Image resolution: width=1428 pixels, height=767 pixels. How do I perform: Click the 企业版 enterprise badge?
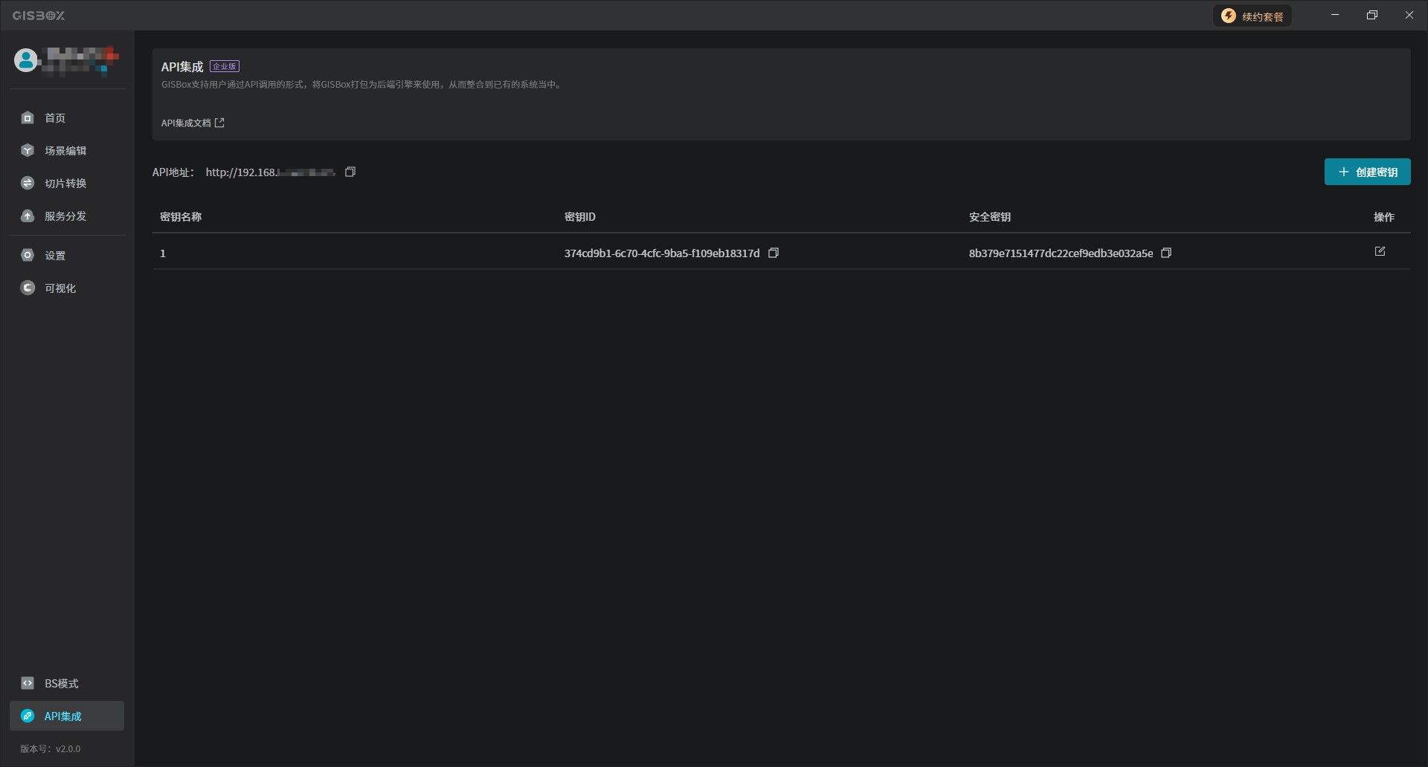[x=225, y=67]
